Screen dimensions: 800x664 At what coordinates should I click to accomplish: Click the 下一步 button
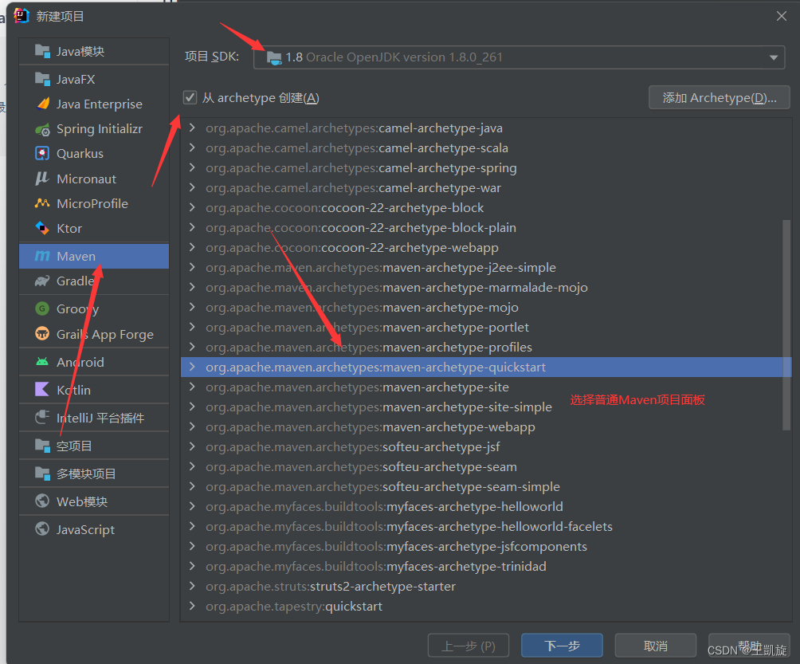coord(562,646)
